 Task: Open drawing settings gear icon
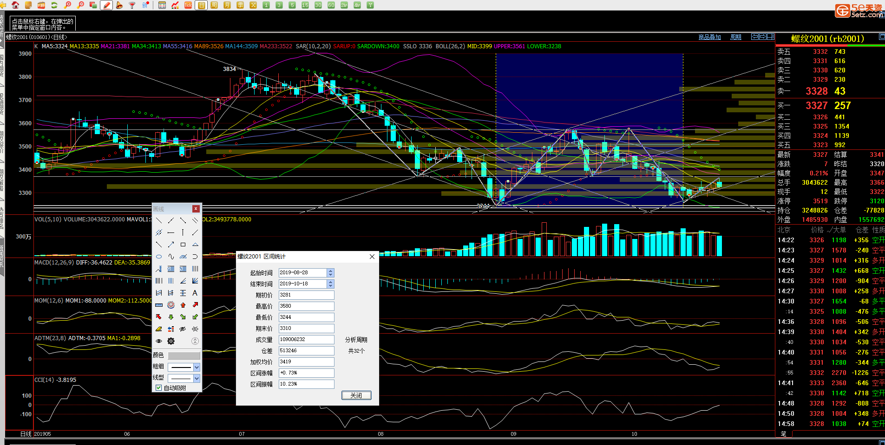tap(171, 341)
